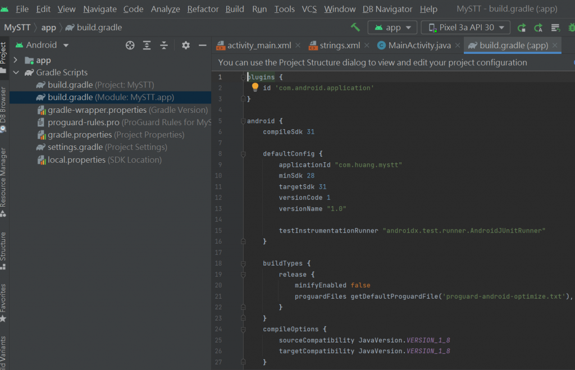This screenshot has width=575, height=370.
Task: Open Project panel settings gear
Action: [185, 45]
